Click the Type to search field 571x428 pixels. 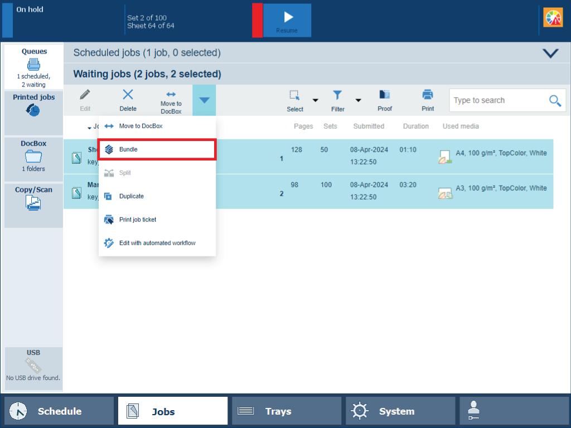(x=498, y=100)
